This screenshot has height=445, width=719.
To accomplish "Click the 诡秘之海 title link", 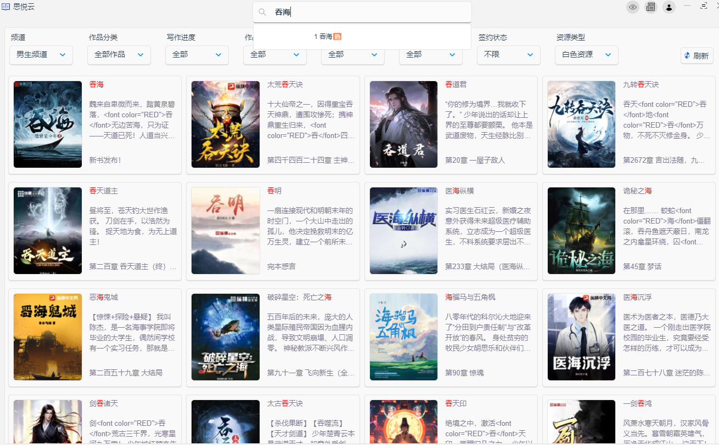I will click(x=637, y=191).
